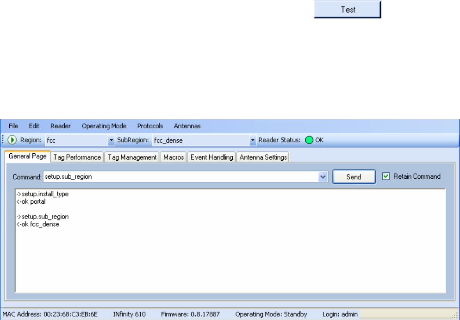460x320 pixels.
Task: Open the Operating Mode menu
Action: (x=104, y=126)
